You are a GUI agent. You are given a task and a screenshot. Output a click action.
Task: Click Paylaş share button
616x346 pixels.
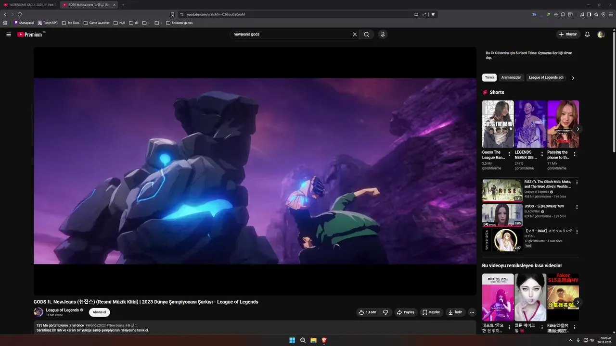(x=405, y=312)
